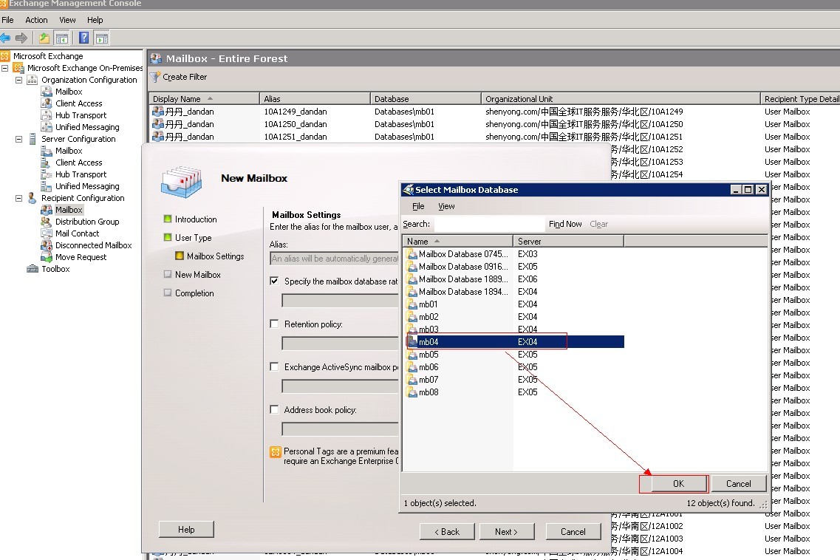The width and height of the screenshot is (840, 560).
Task: Open the Toolbox node
Action: tap(55, 268)
